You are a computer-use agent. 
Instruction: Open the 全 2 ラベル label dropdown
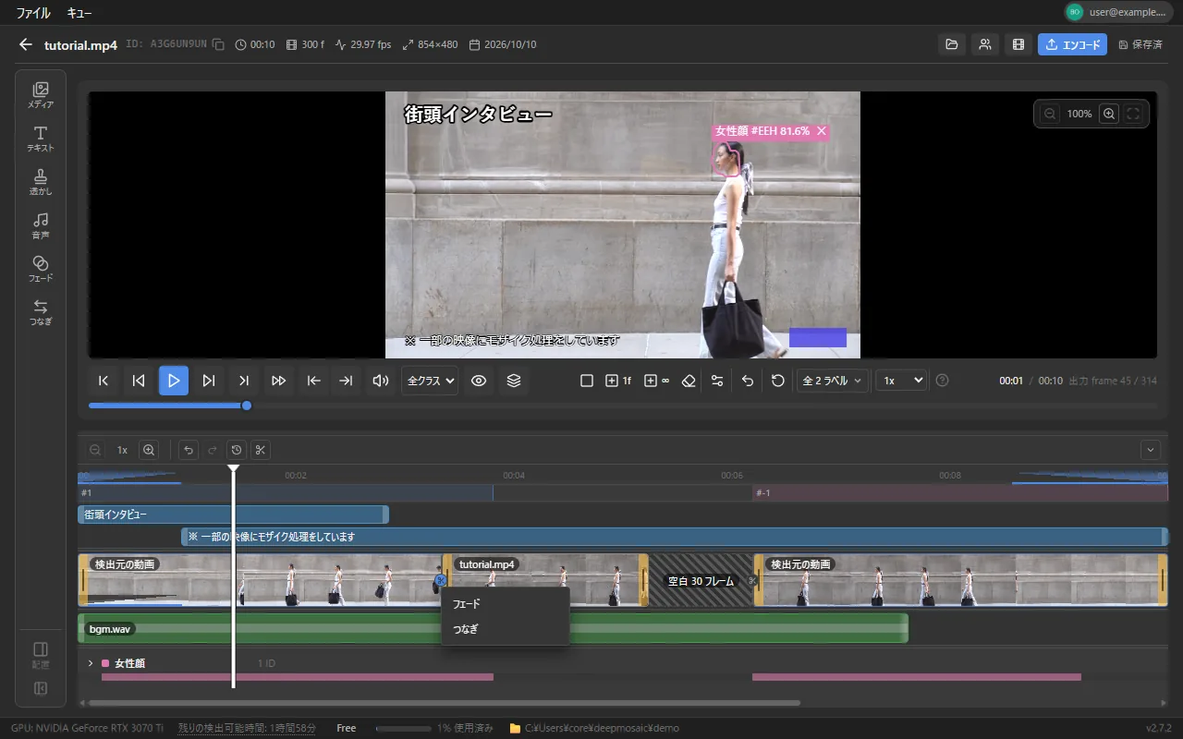tap(833, 381)
